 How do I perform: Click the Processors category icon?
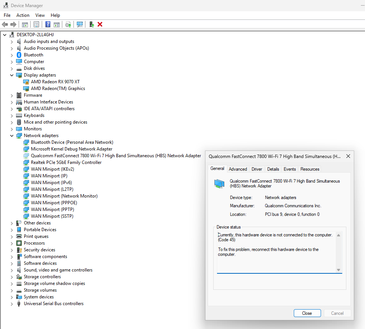[19, 243]
